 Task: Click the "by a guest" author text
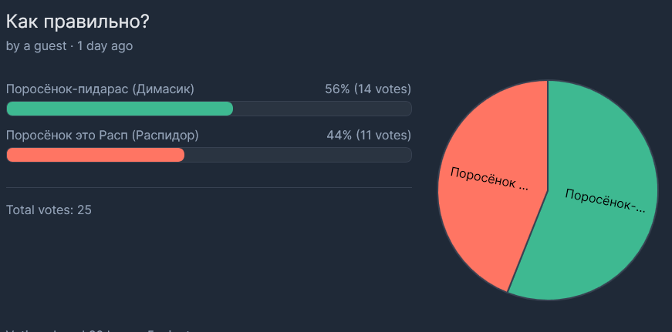click(x=36, y=46)
